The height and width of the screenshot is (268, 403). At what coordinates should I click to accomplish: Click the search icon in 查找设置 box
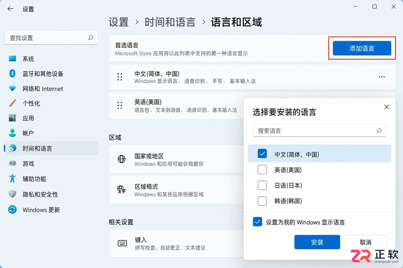pos(90,38)
